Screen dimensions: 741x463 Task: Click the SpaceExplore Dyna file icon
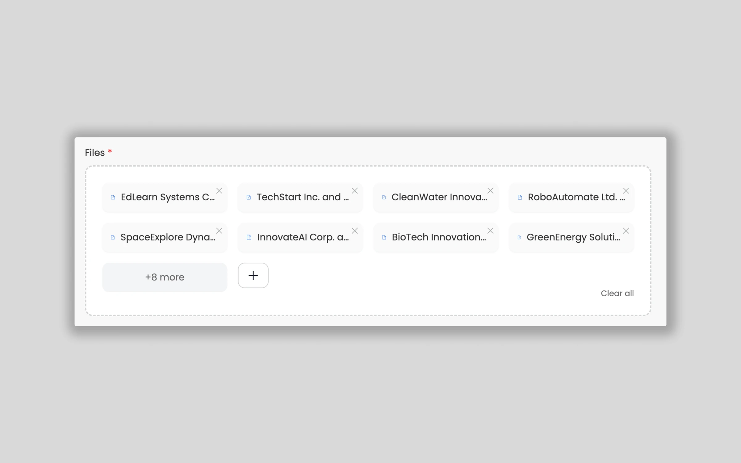coord(113,237)
